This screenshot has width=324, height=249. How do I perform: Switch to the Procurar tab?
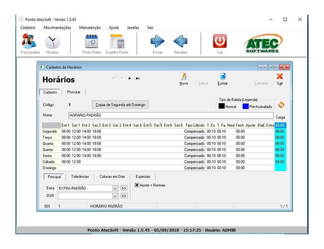(74, 92)
